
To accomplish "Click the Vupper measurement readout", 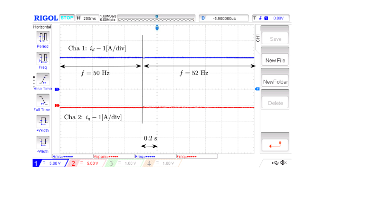I will point(114,156).
